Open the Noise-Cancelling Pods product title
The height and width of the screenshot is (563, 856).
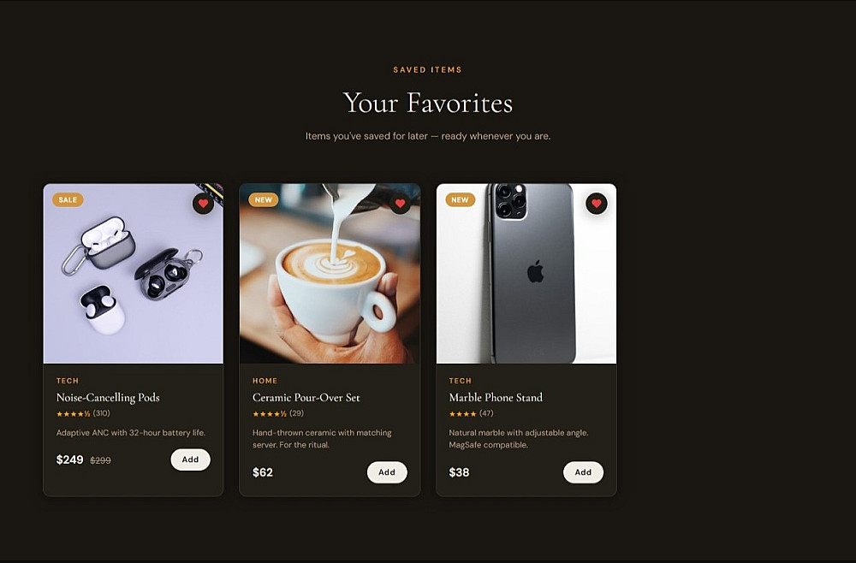click(x=108, y=397)
